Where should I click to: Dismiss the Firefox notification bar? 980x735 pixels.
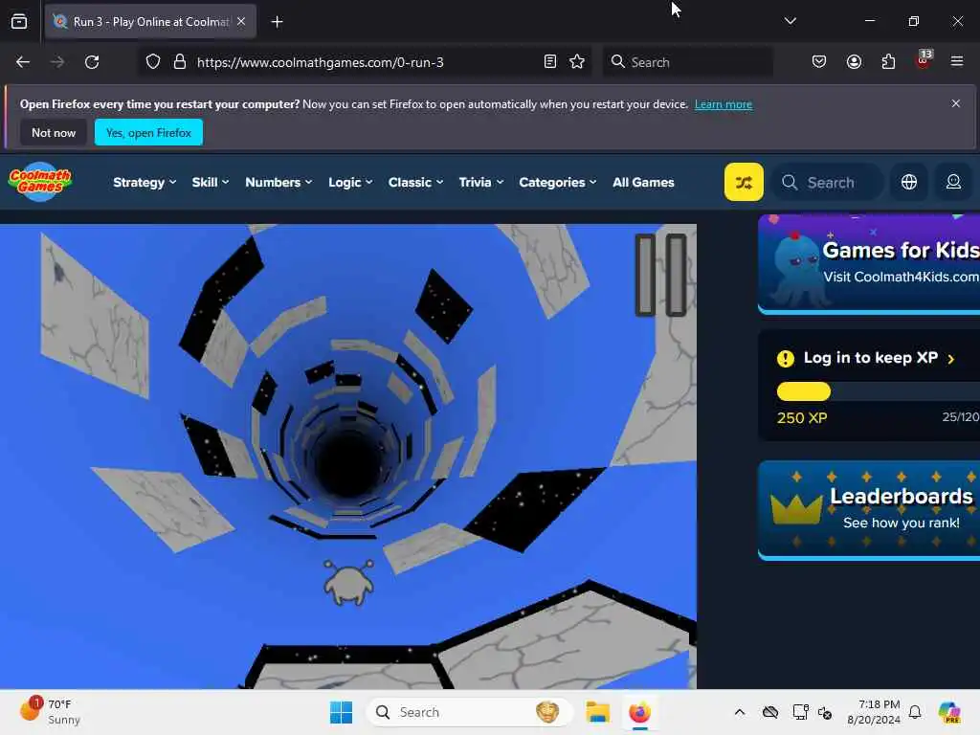[956, 103]
